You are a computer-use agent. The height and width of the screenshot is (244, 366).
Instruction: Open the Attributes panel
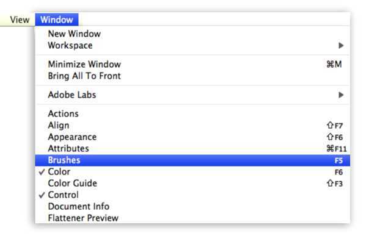[192, 149]
